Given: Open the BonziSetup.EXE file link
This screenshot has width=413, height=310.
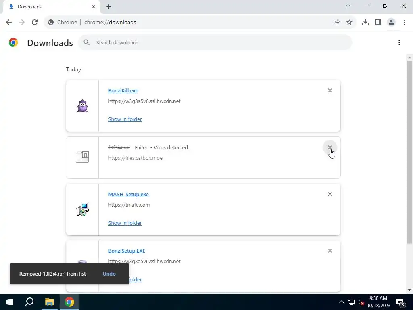Looking at the screenshot, I should coord(127,251).
